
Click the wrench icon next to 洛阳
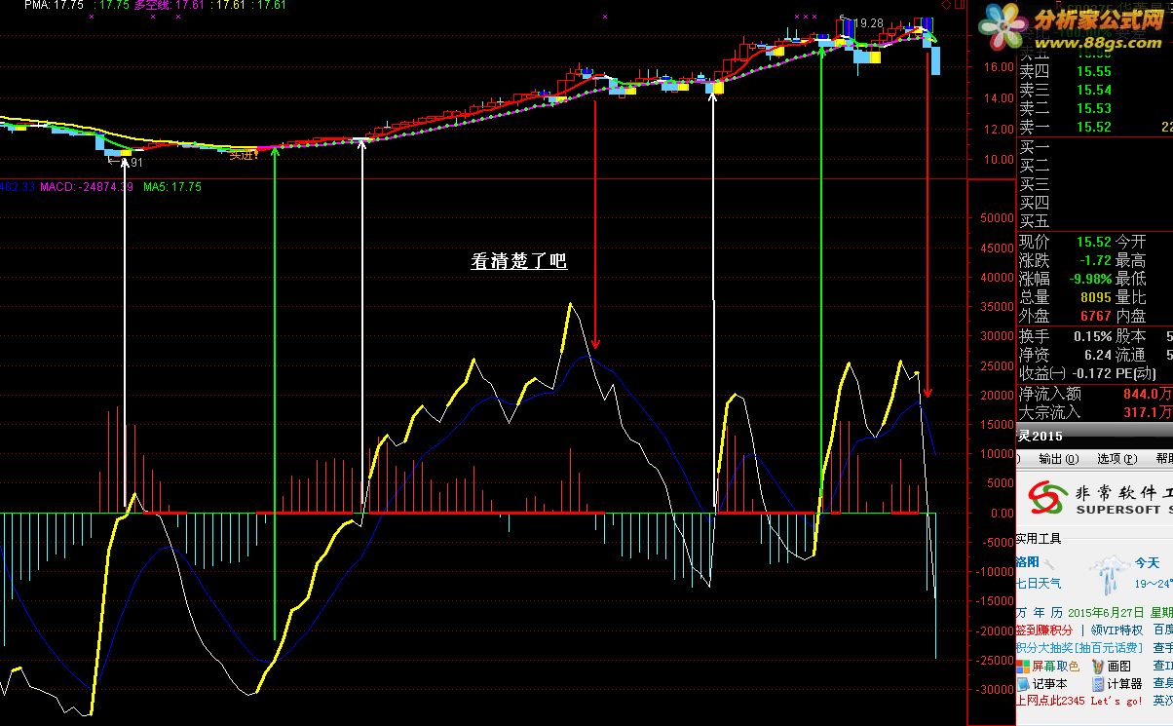[x=1051, y=562]
